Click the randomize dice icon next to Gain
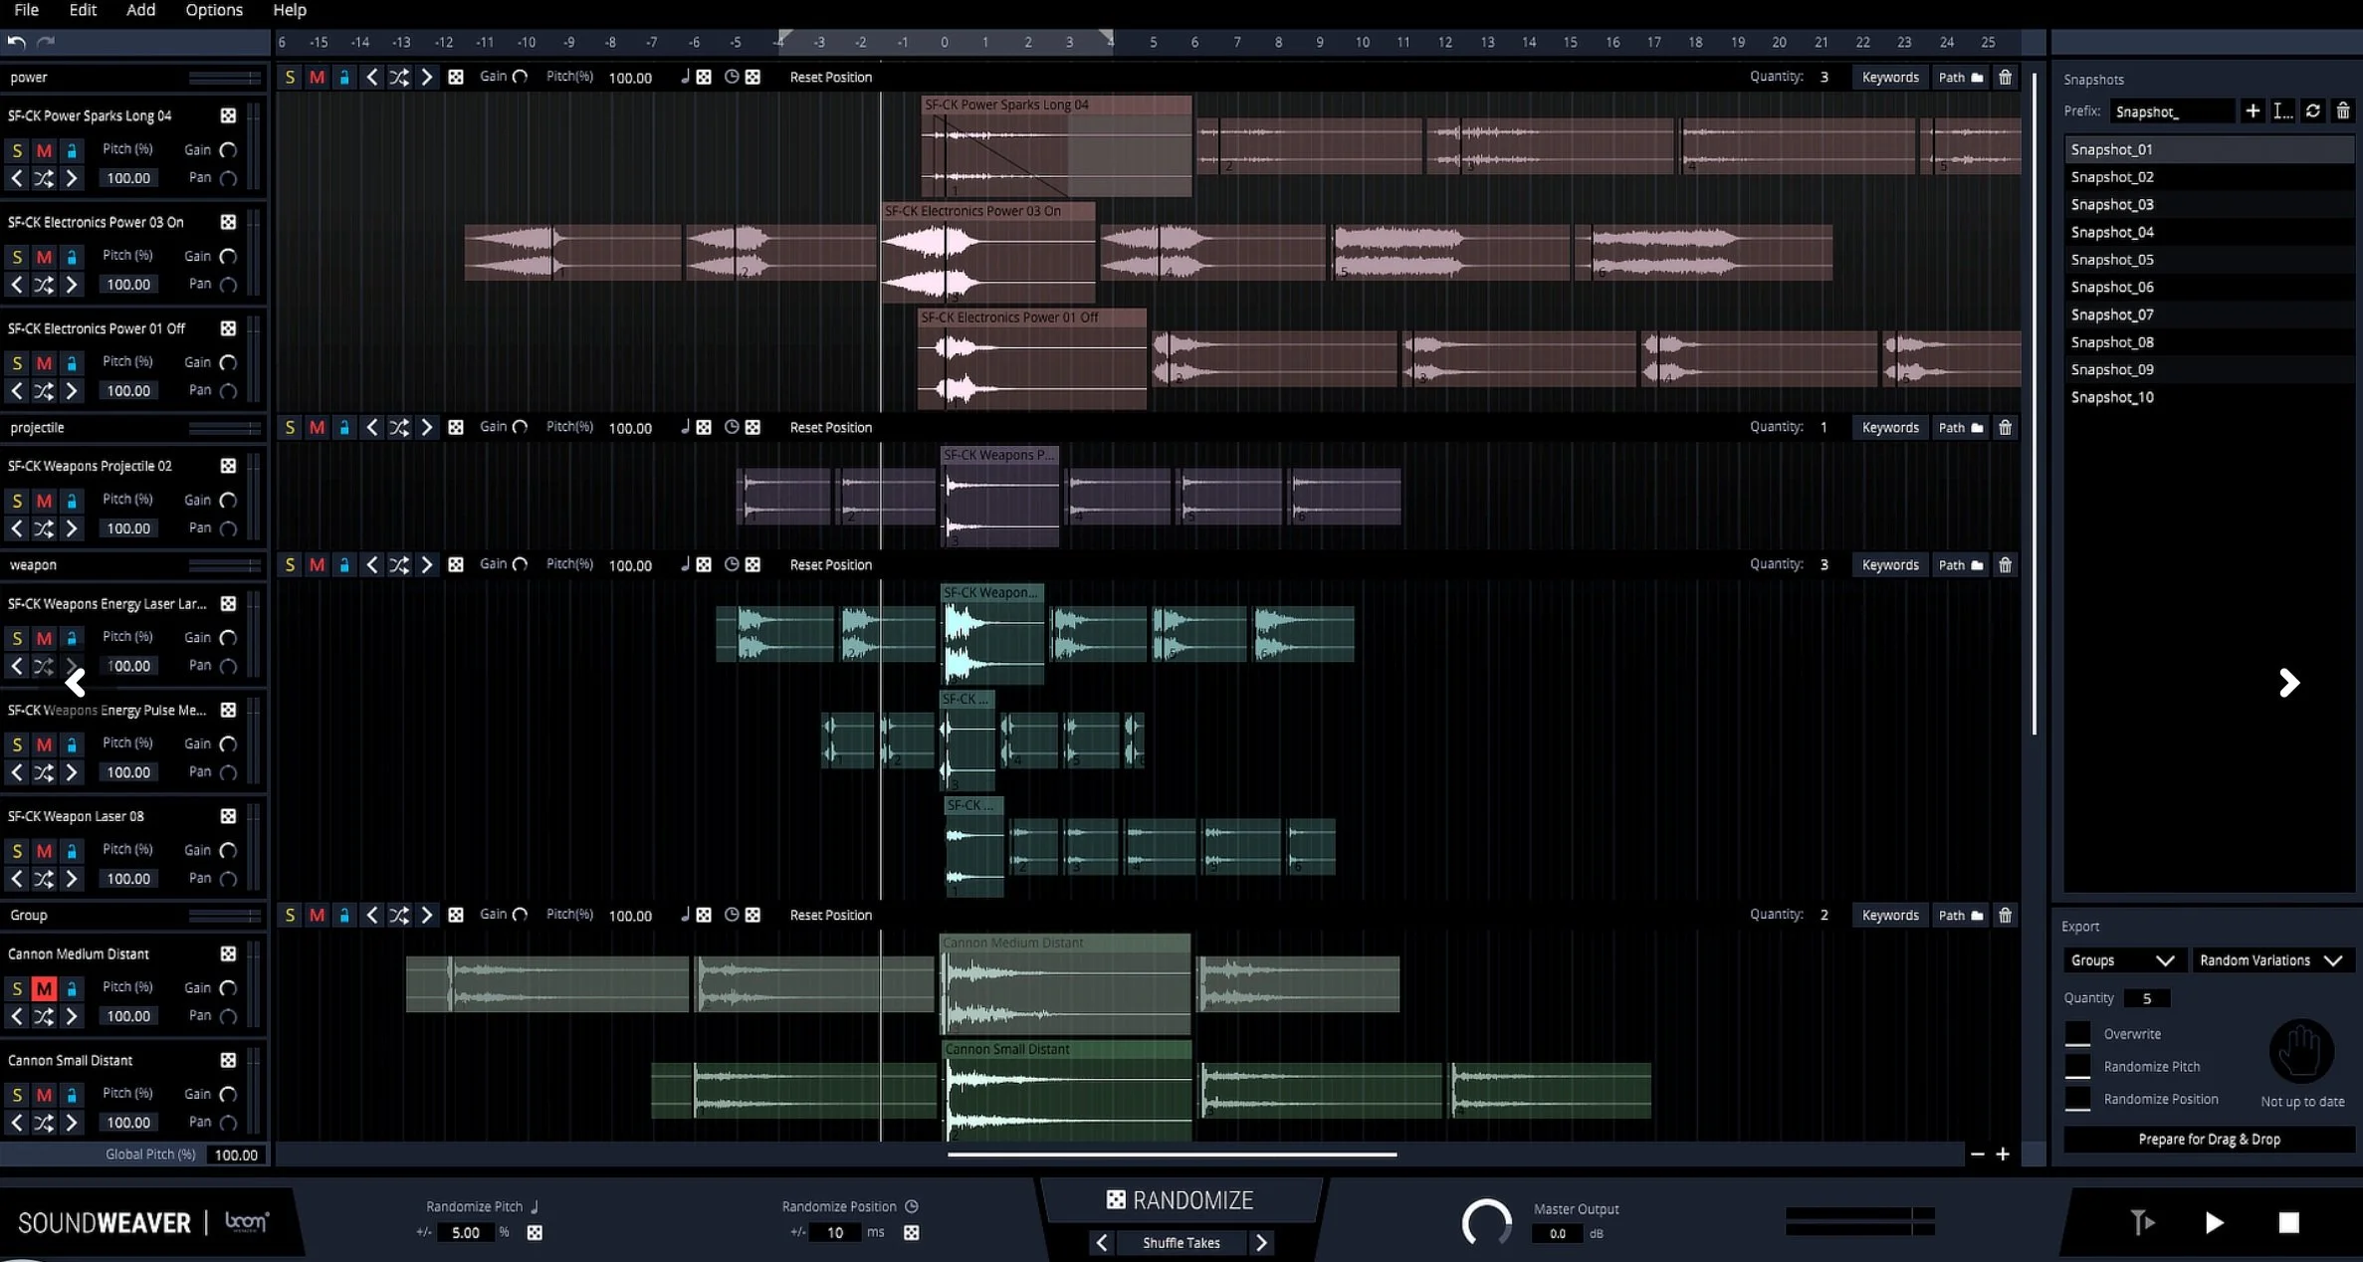The image size is (2363, 1262). click(x=457, y=77)
